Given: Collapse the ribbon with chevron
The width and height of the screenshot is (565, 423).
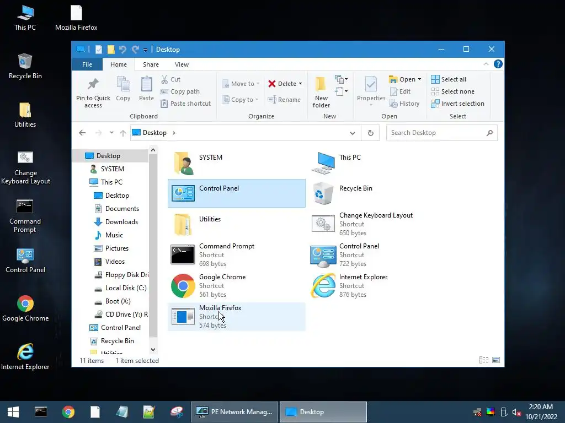Looking at the screenshot, I should (486, 64).
